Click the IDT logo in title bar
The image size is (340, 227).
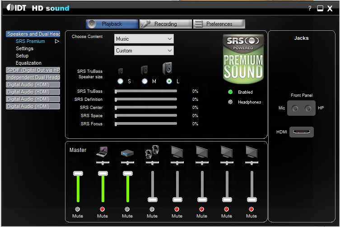(x=16, y=8)
